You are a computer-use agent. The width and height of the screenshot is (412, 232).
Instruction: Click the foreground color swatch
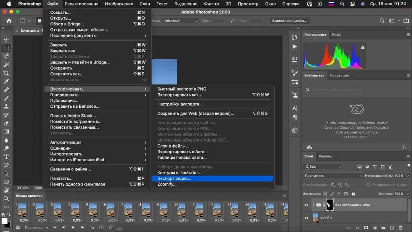point(4,221)
